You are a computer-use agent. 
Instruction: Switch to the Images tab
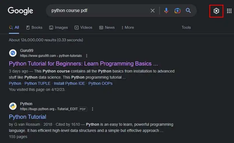[x=58, y=27]
